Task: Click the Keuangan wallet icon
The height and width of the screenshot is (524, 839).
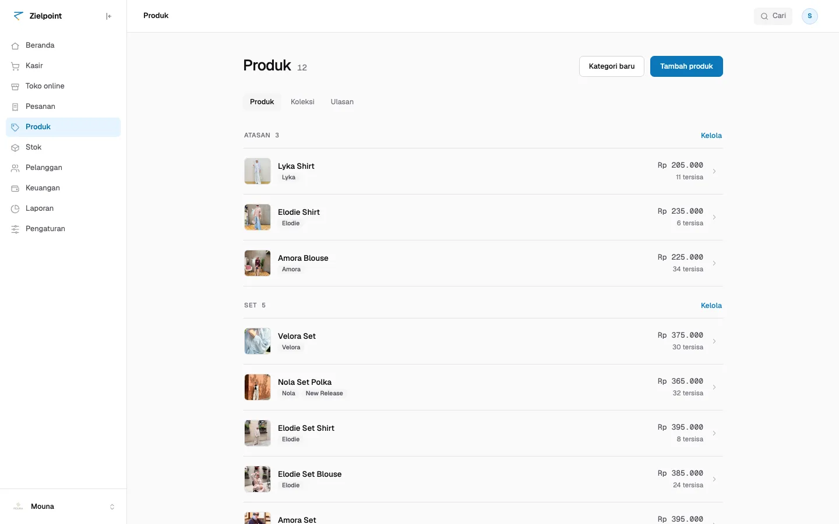Action: point(15,188)
